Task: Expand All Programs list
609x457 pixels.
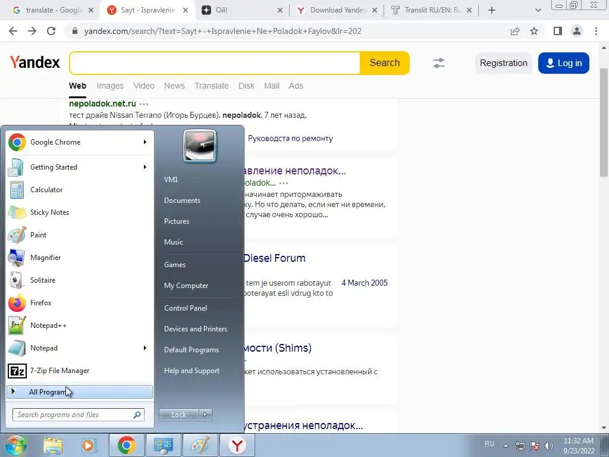Action: (x=80, y=392)
